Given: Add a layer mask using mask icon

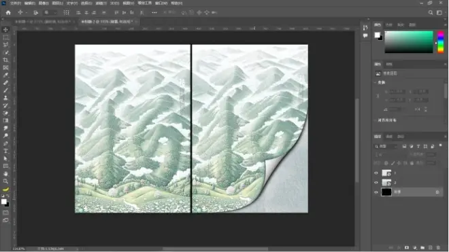Looking at the screenshot, I should click(407, 247).
